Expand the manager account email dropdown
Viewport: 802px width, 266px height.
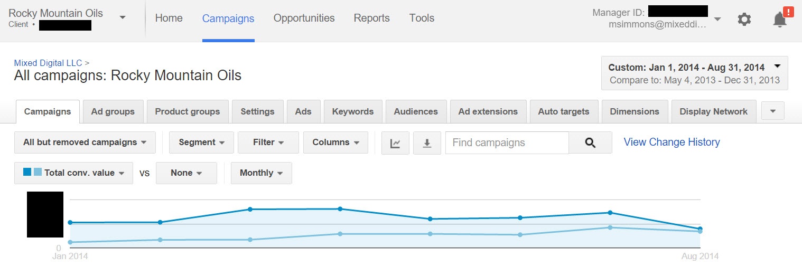(717, 20)
